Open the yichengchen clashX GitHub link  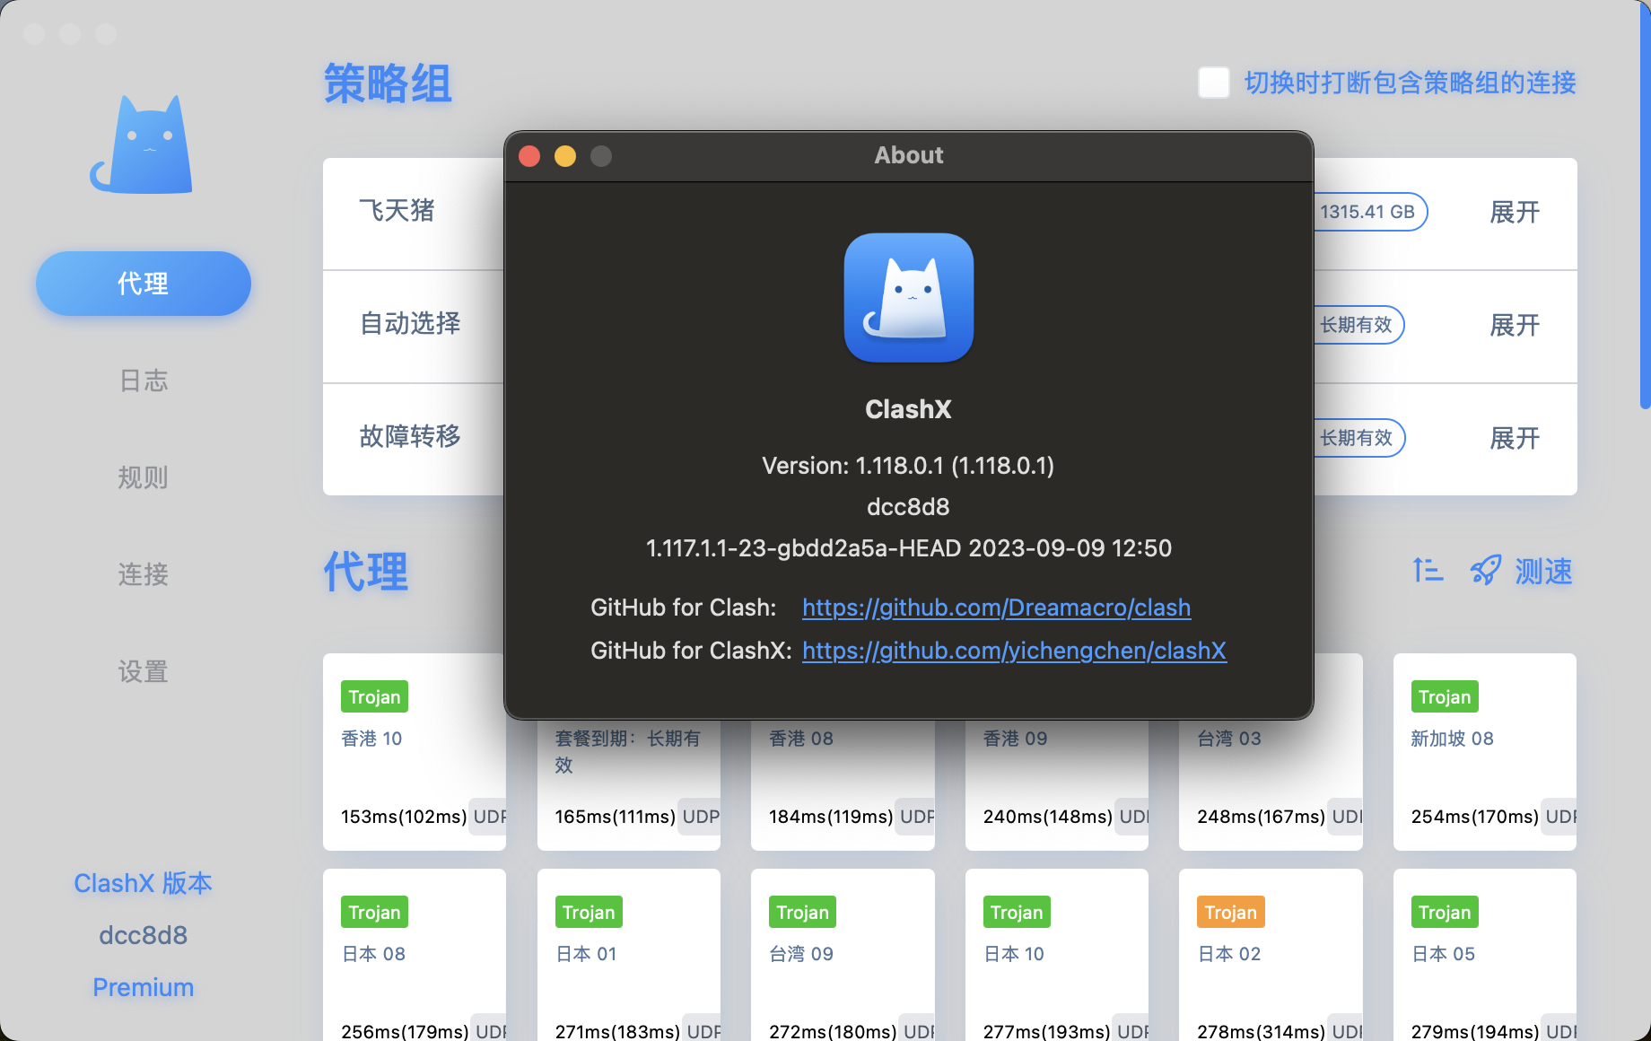(x=1013, y=651)
